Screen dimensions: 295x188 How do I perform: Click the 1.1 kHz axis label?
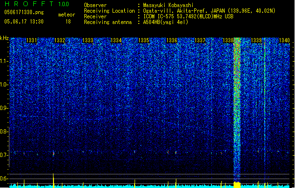point(4,61)
